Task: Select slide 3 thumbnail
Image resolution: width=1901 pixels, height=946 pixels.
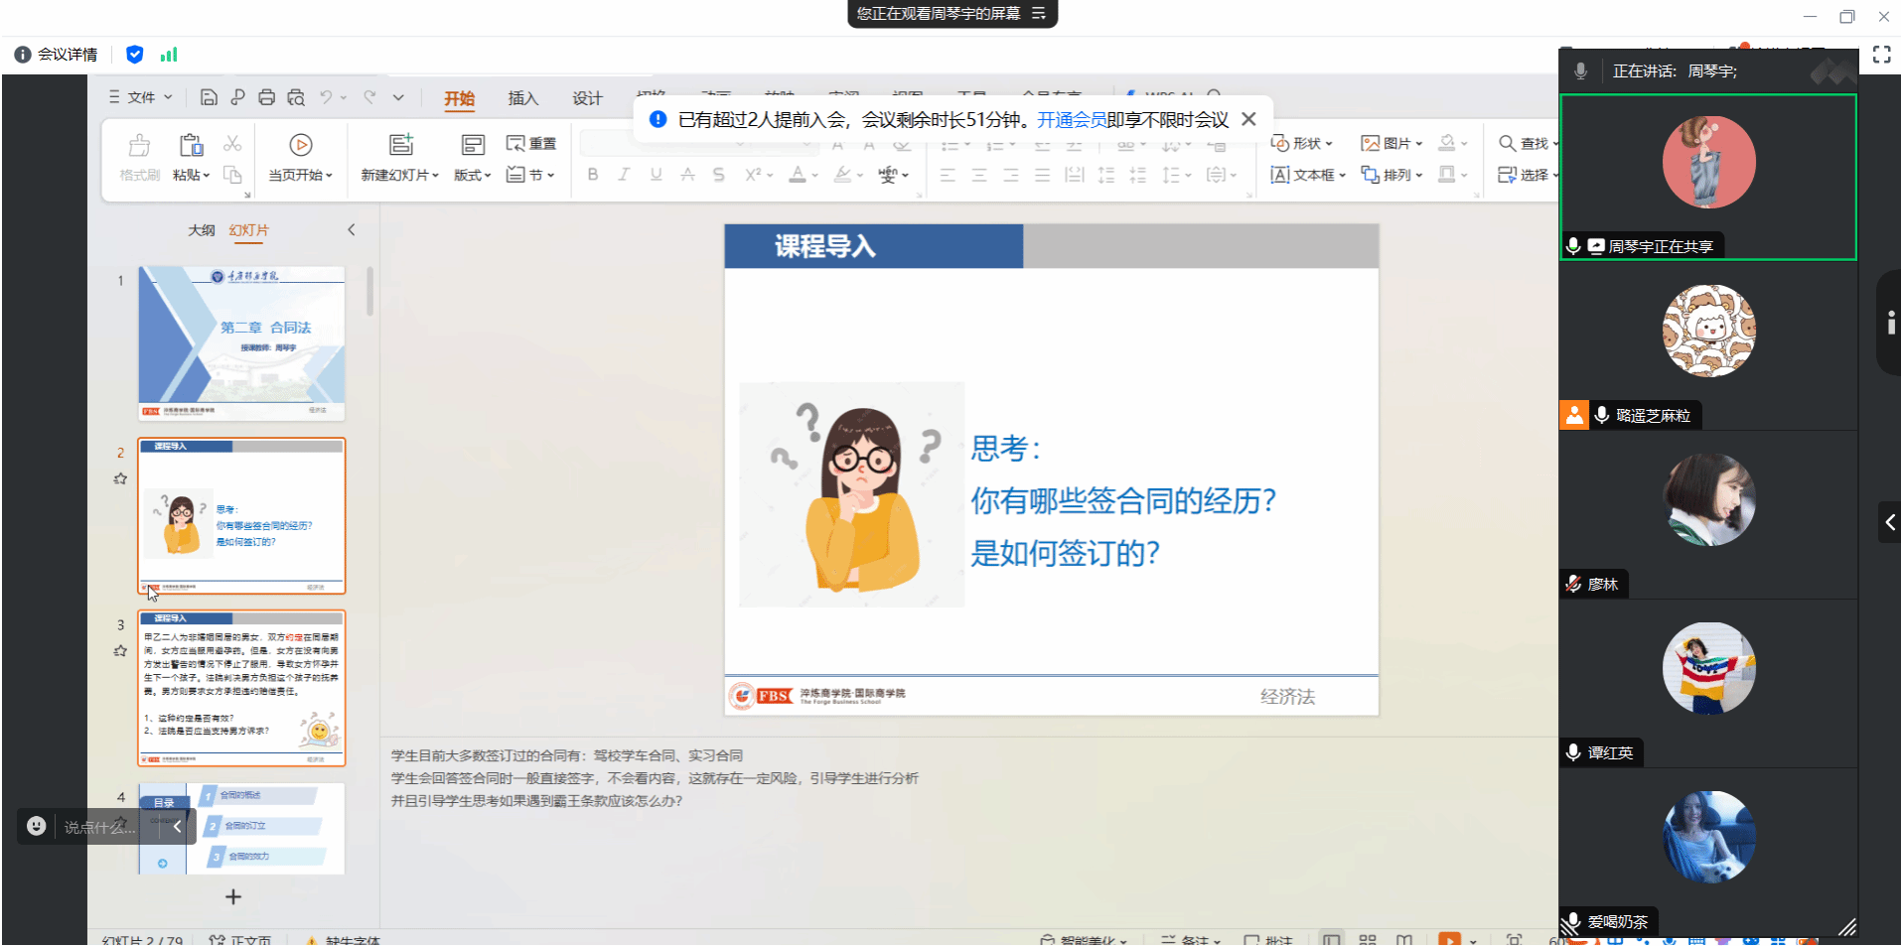Action: click(x=241, y=688)
